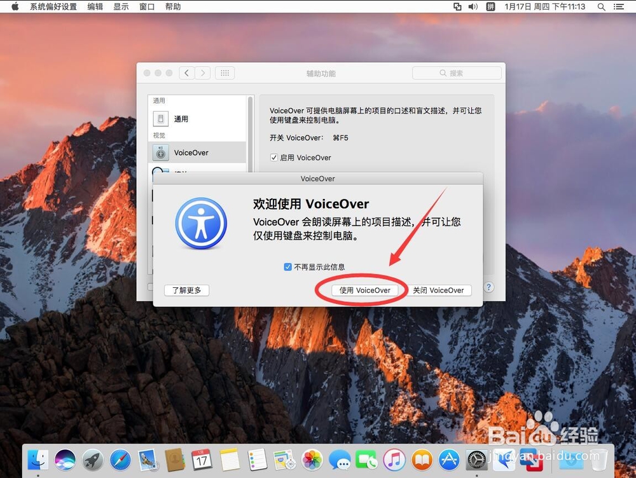Open the help question mark button
Screen dimensions: 636x478
click(x=488, y=287)
